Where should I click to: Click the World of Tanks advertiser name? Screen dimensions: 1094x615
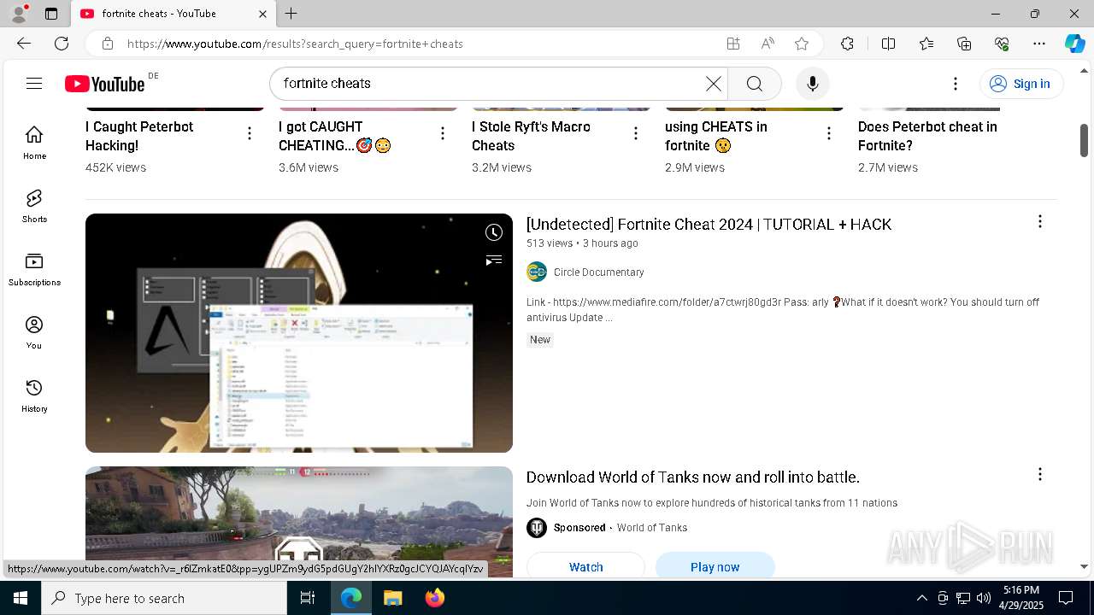pyautogui.click(x=652, y=527)
